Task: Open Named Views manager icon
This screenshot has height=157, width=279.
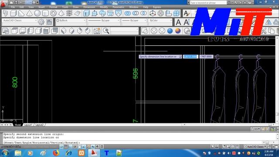Action: click(6, 31)
